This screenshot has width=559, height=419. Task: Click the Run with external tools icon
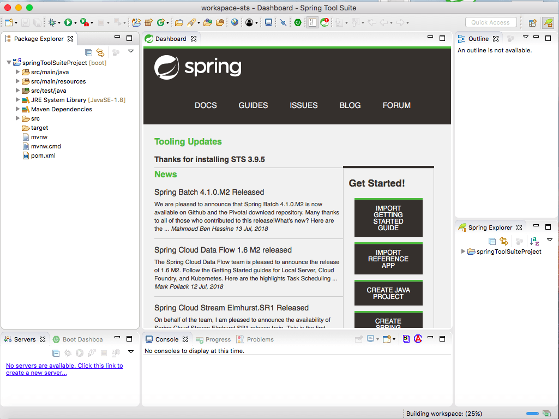84,22
